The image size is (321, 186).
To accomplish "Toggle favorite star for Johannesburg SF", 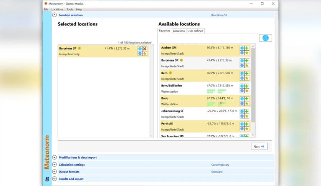I will pos(247,116).
